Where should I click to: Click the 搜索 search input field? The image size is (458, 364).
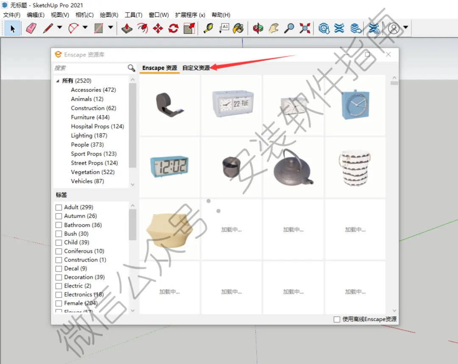pyautogui.click(x=90, y=68)
